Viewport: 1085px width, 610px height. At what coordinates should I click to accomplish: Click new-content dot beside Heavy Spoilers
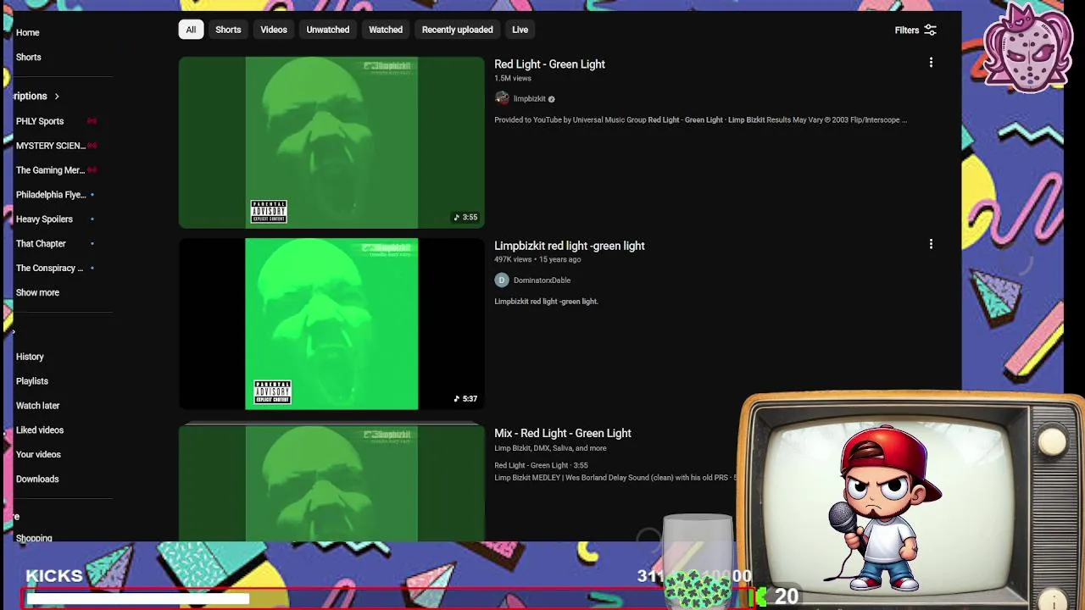click(x=92, y=219)
